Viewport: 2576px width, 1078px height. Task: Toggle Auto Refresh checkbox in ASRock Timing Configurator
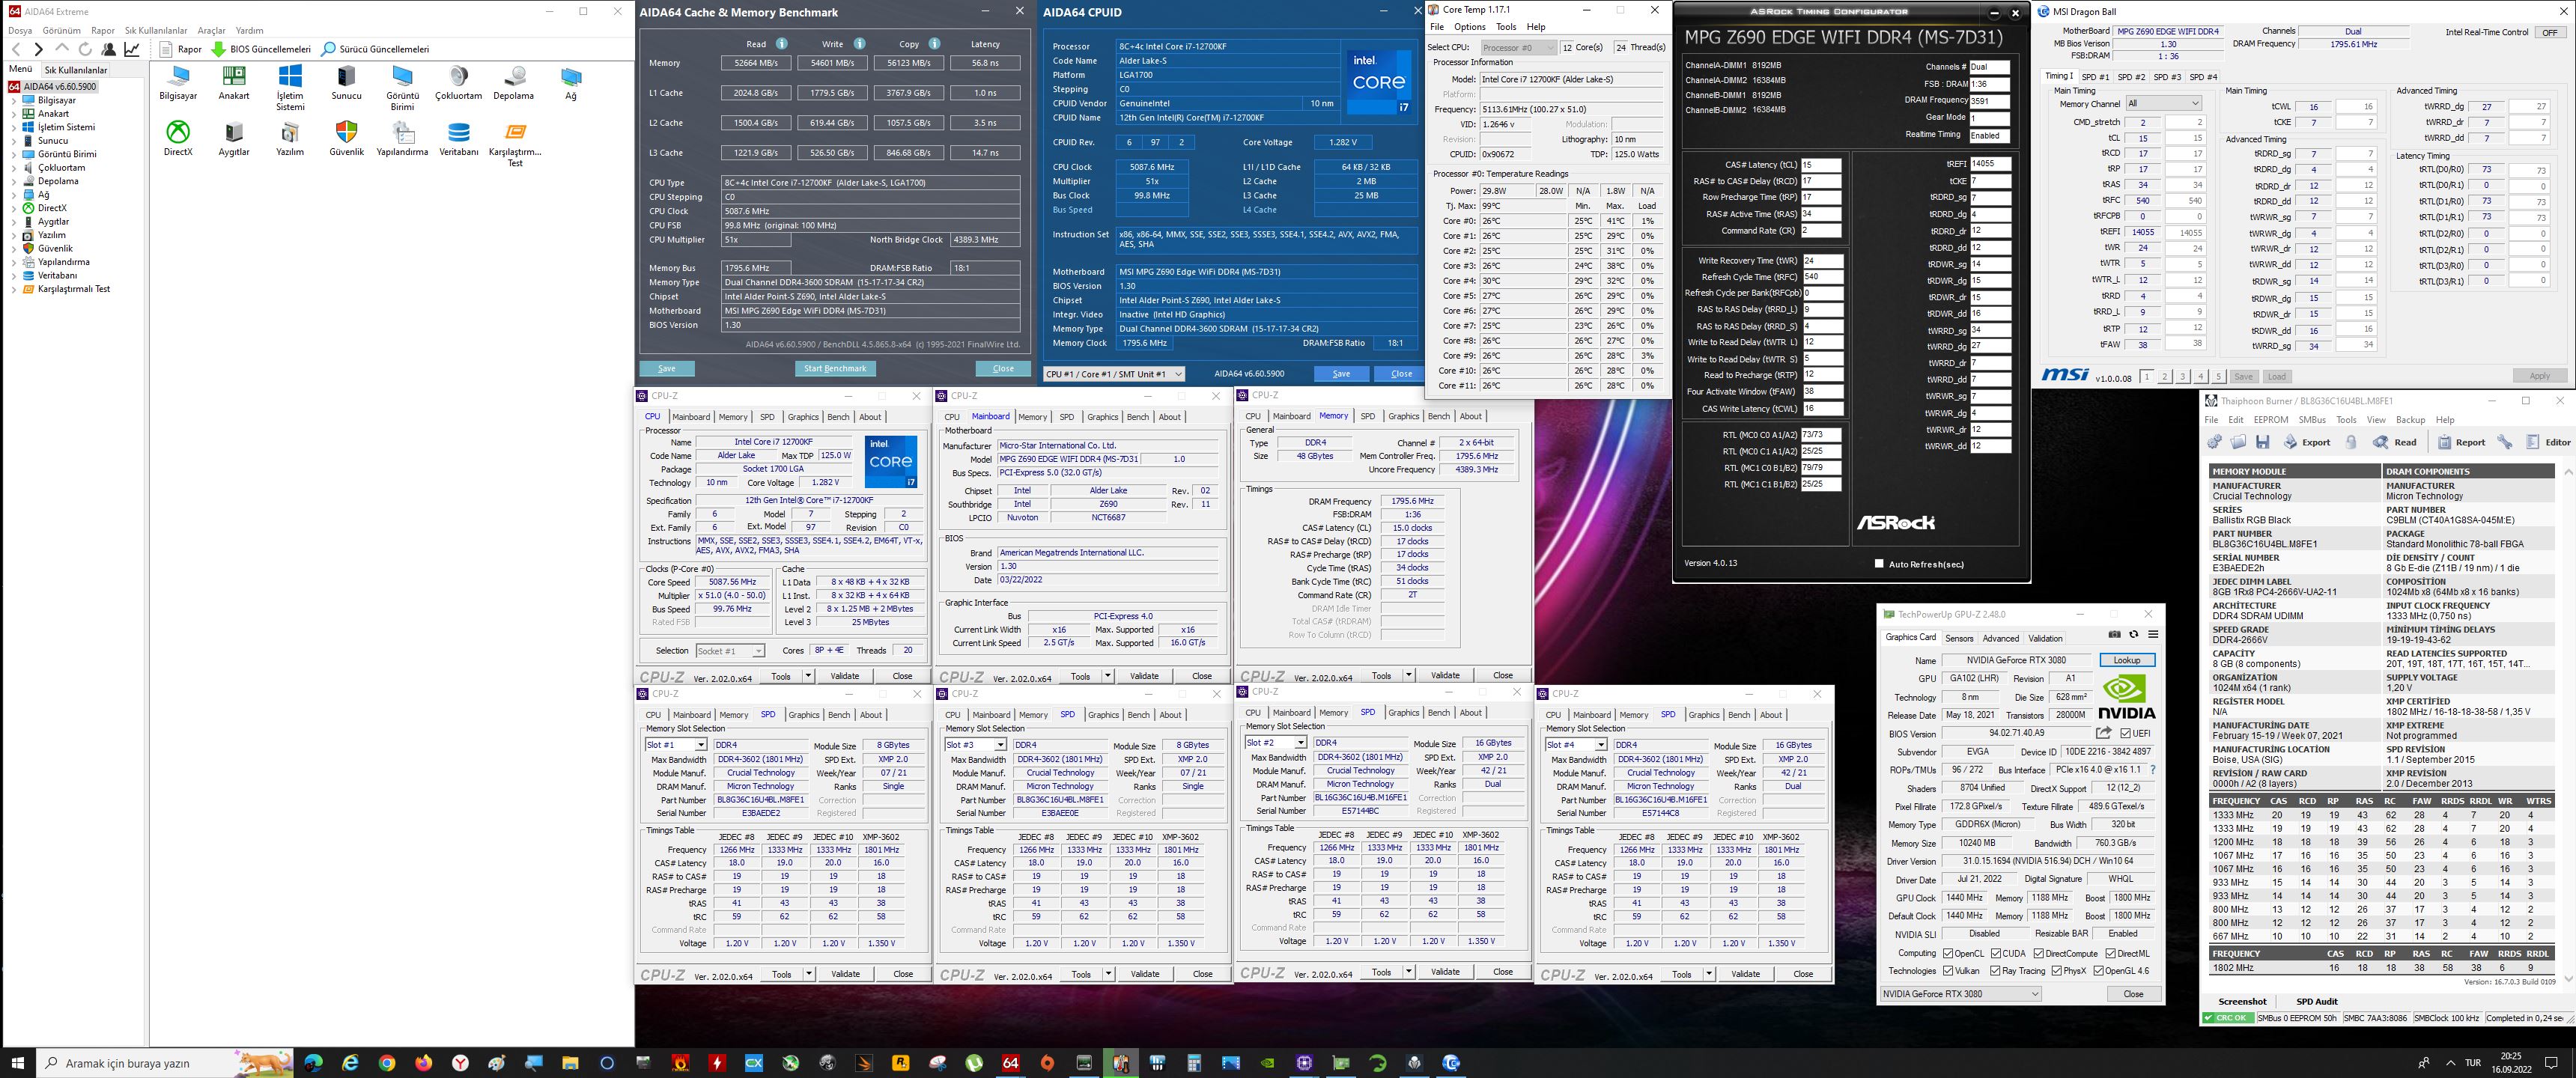(1879, 564)
